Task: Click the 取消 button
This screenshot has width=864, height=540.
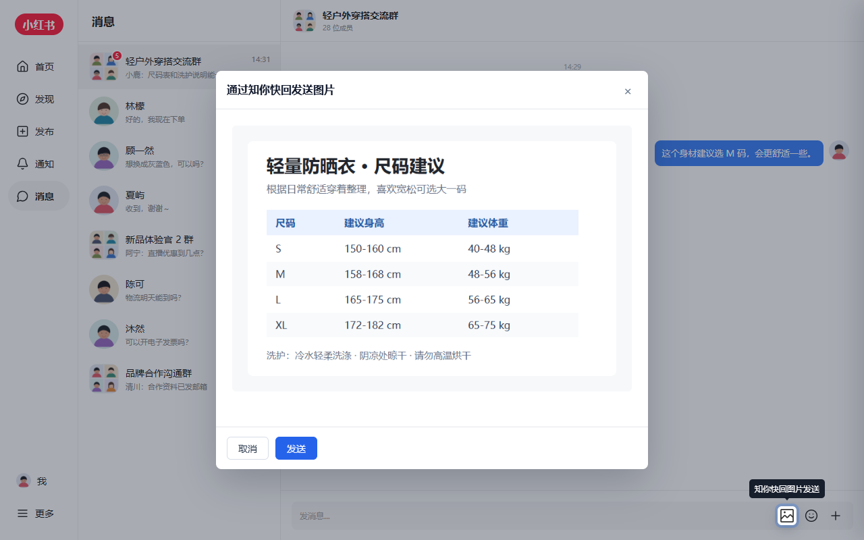Action: coord(248,448)
